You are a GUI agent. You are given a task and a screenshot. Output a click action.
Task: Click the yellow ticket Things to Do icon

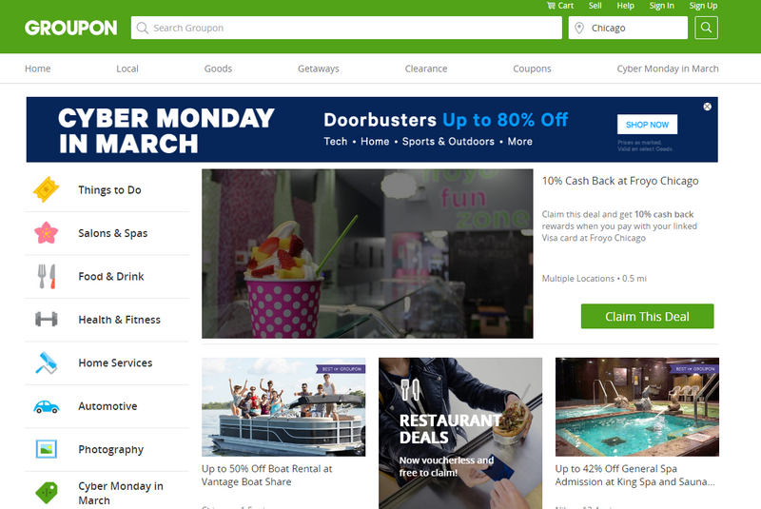coord(46,189)
